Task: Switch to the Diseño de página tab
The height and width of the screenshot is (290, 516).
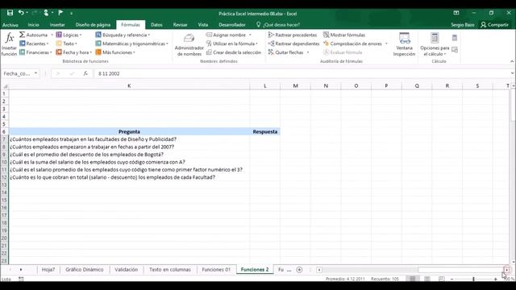Action: (x=93, y=25)
